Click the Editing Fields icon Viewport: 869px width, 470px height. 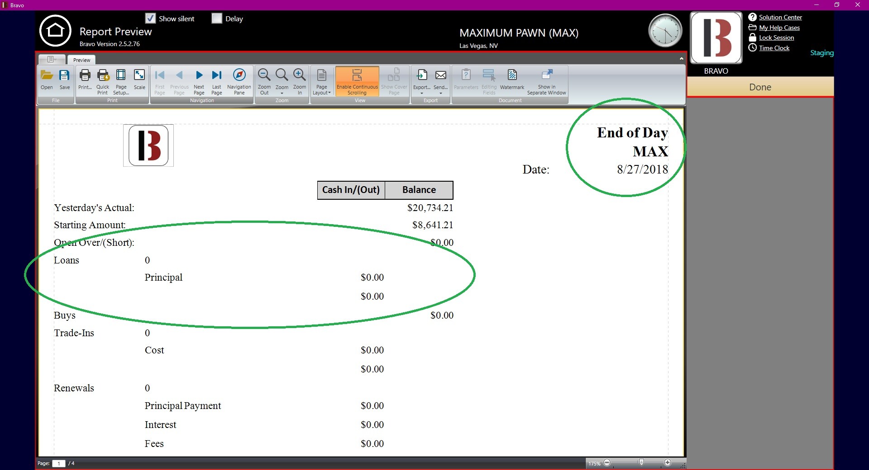coord(489,81)
